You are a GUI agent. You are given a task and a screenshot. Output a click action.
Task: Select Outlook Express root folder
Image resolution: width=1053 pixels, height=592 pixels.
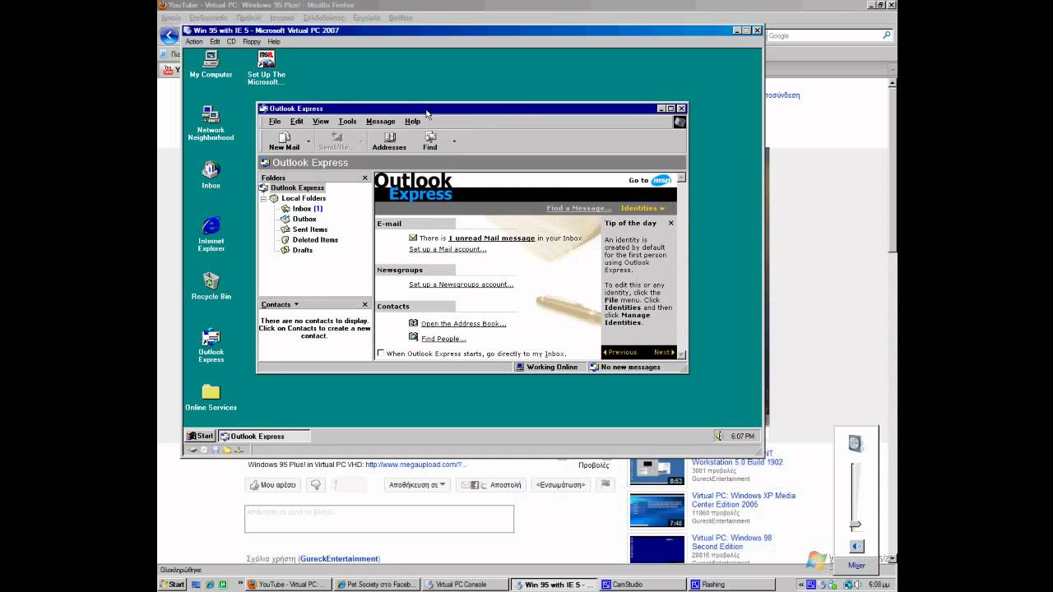[297, 187]
